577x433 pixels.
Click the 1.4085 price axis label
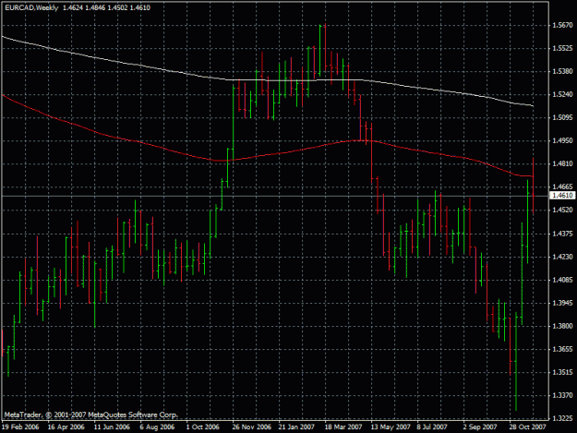tap(562, 280)
